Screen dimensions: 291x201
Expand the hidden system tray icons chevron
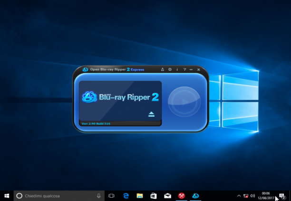click(x=239, y=196)
